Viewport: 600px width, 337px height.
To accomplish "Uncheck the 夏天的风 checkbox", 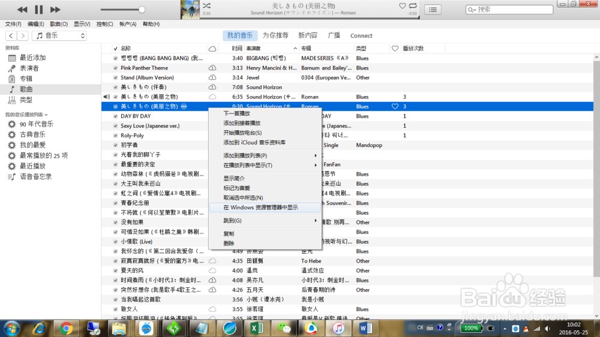I will point(116,270).
